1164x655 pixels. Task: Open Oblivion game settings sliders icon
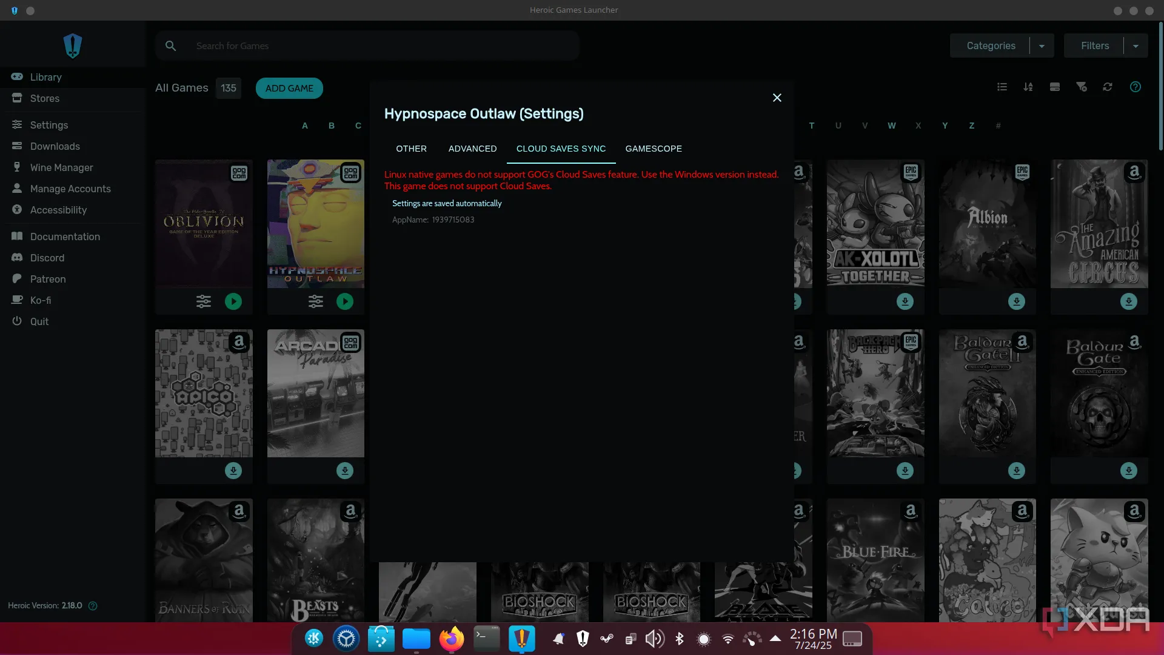click(x=204, y=301)
